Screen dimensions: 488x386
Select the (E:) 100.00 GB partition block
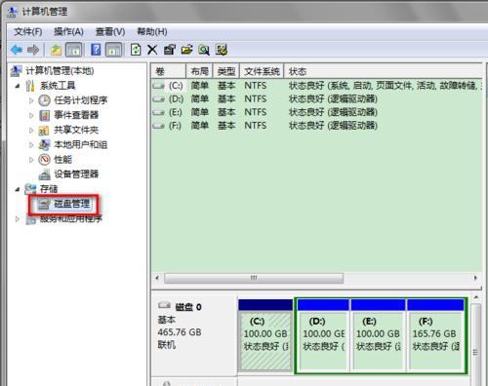point(378,335)
